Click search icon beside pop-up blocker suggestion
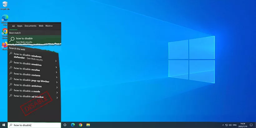 (x=11, y=79)
